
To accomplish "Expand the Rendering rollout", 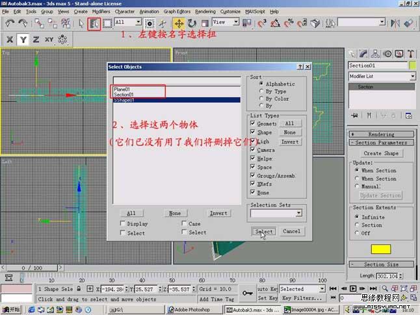I will tap(381, 134).
